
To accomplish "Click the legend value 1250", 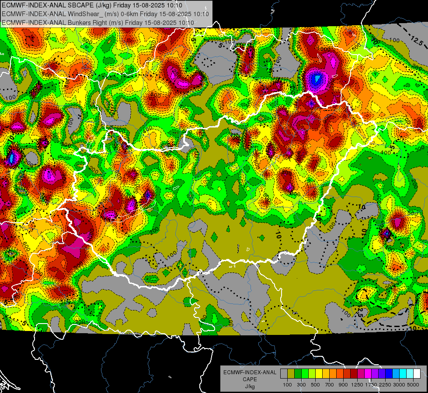I will [357, 385].
